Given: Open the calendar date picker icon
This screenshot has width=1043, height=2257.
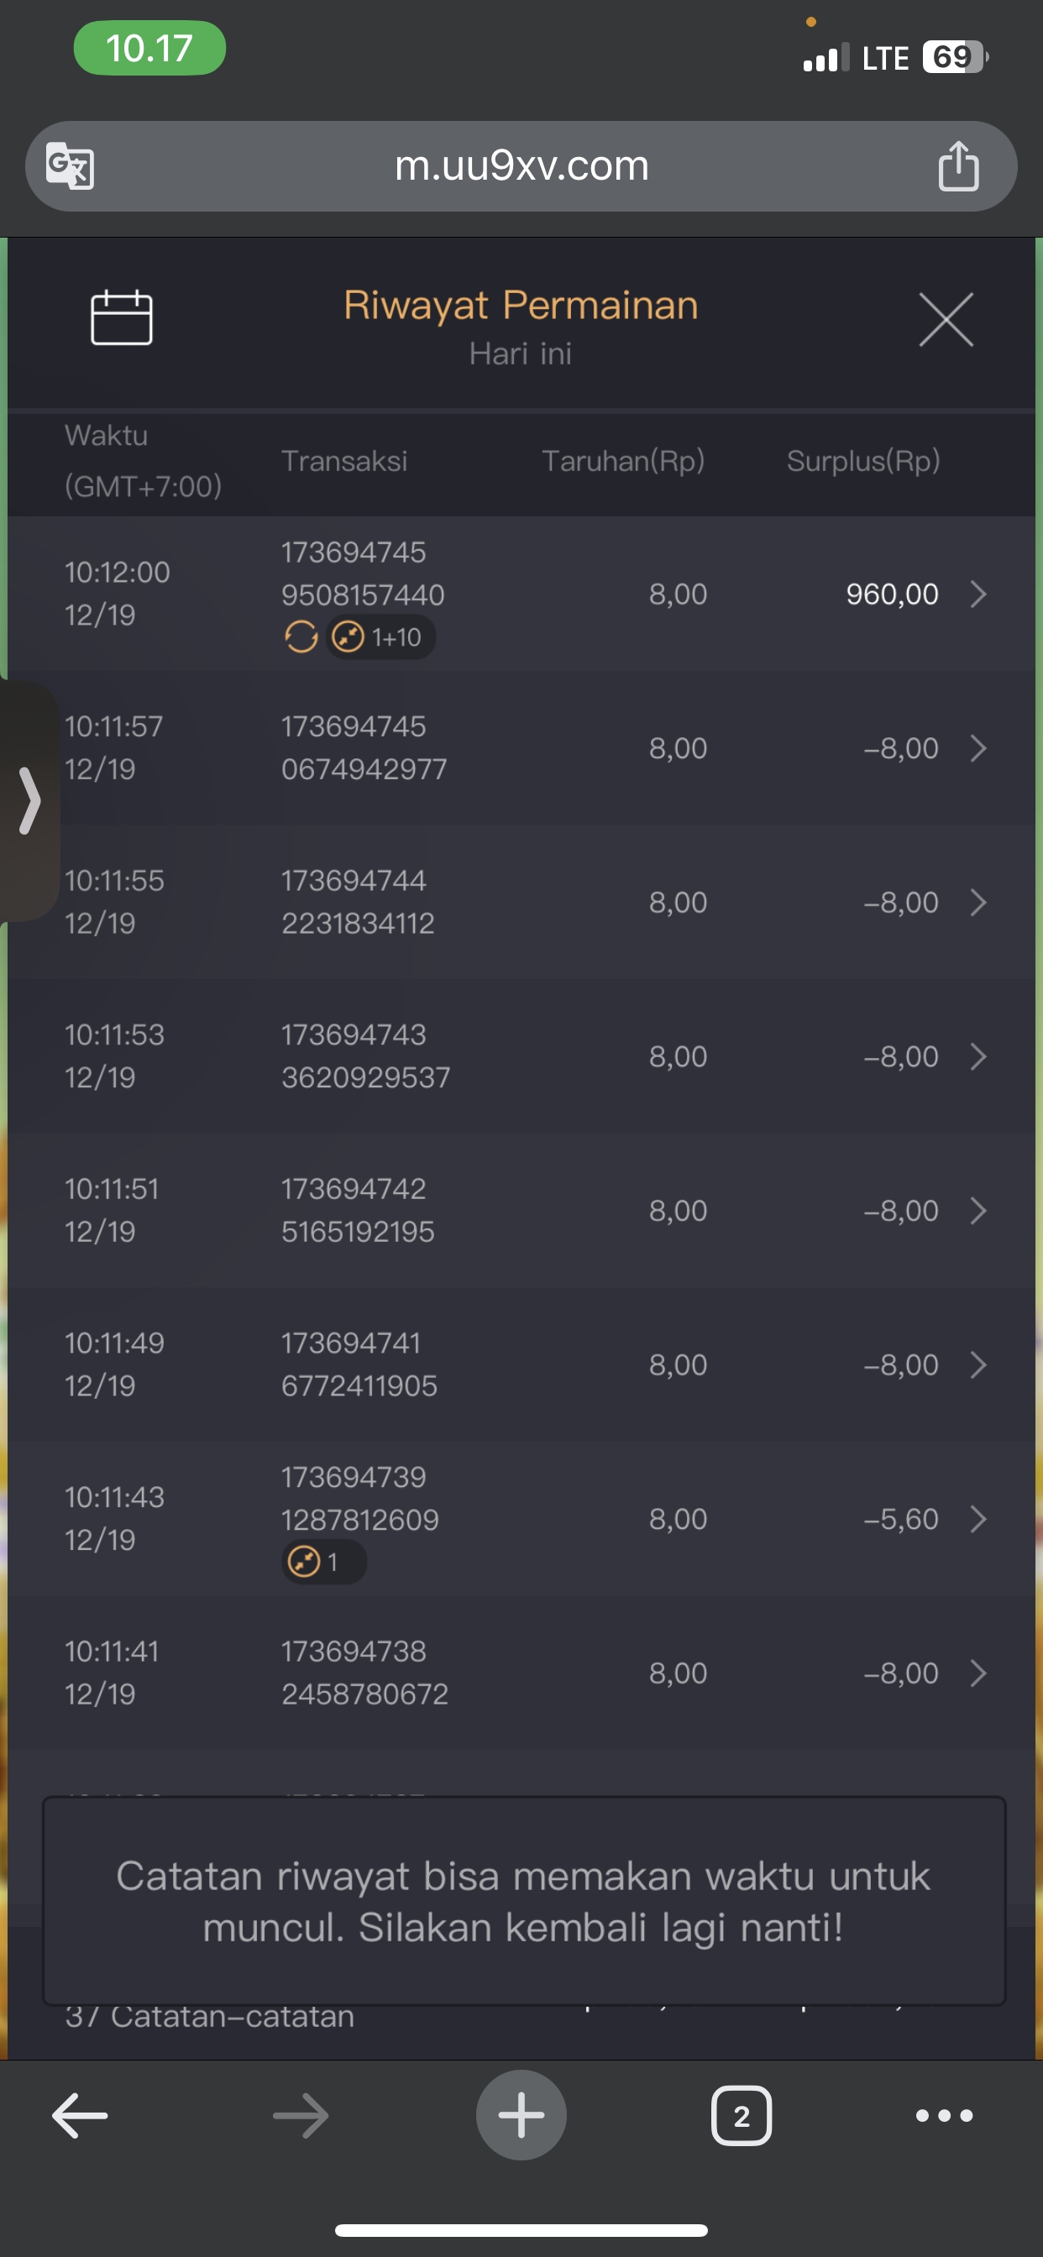Looking at the screenshot, I should (x=121, y=317).
